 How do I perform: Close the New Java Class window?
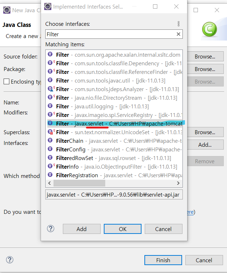point(217,10)
